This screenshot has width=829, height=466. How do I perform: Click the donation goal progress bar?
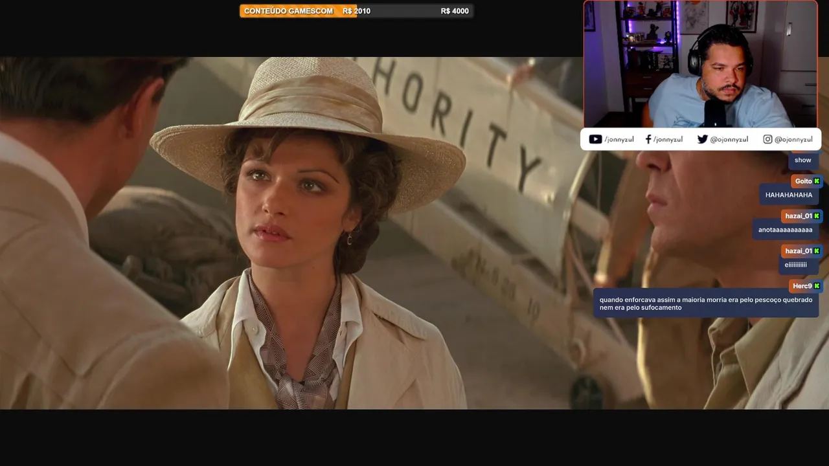click(x=356, y=11)
